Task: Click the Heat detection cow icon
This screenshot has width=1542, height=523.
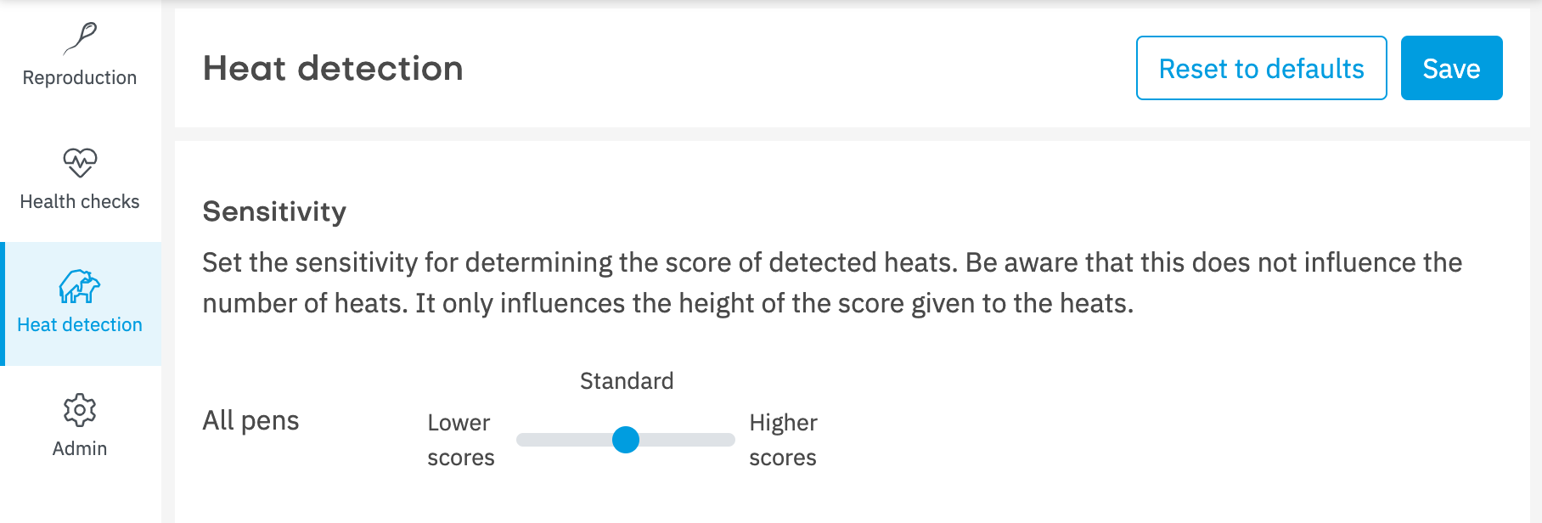Action: 80,286
